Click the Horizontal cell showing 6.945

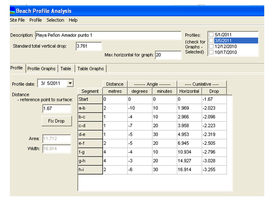(189, 143)
